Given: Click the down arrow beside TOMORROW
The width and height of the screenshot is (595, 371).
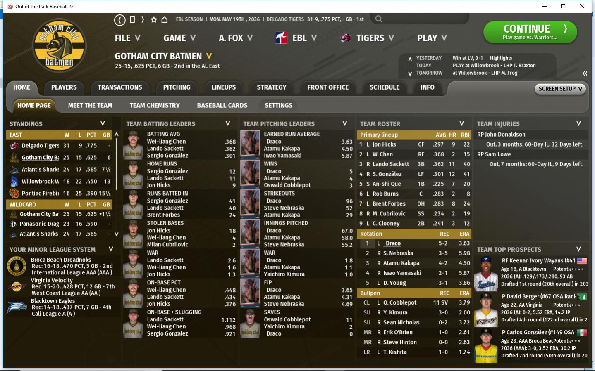Looking at the screenshot, I should [x=410, y=74].
